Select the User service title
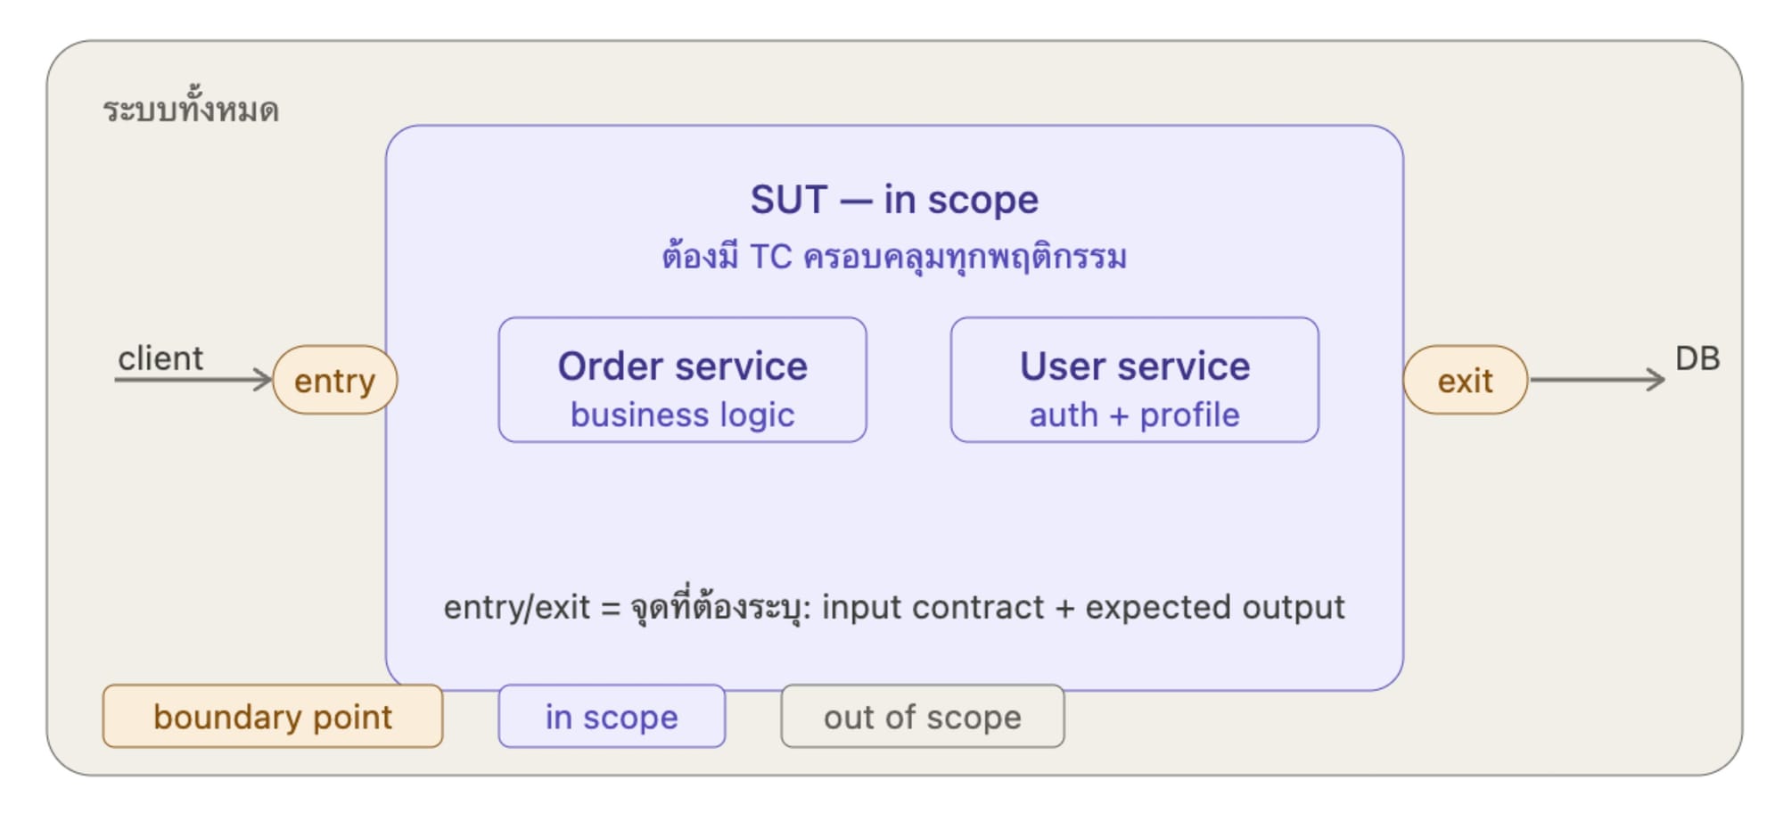Screen dimensions: 1783x813 pyautogui.click(x=1134, y=366)
